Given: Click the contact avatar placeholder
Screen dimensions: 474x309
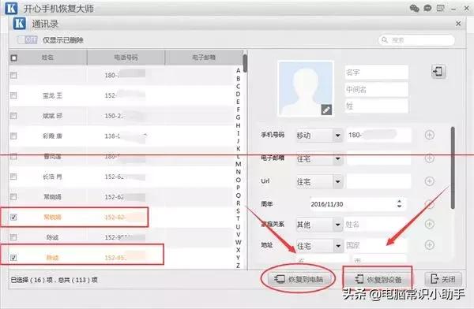Looking at the screenshot, I should pyautogui.click(x=306, y=88).
